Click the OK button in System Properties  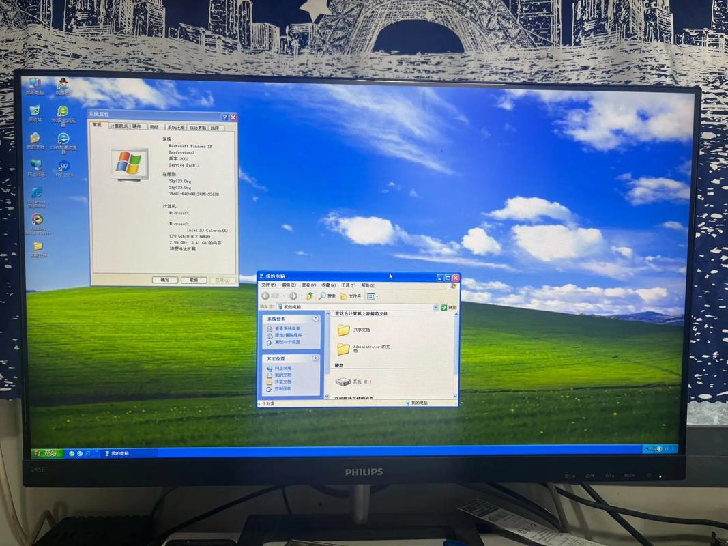click(165, 280)
